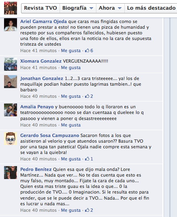The width and height of the screenshot is (177, 217).
Task: Open Pedro Benítez profile name link
Action: (x=36, y=169)
